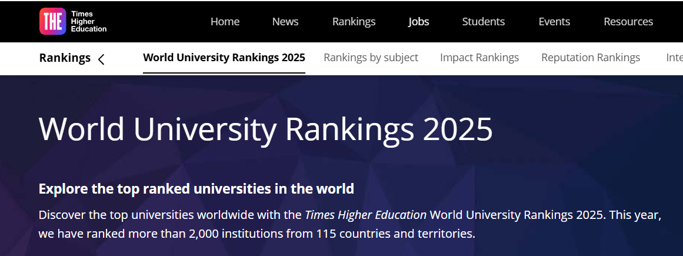Viewport: 683px width, 256px height.
Task: Open Resources in the top navigation
Action: click(x=628, y=21)
